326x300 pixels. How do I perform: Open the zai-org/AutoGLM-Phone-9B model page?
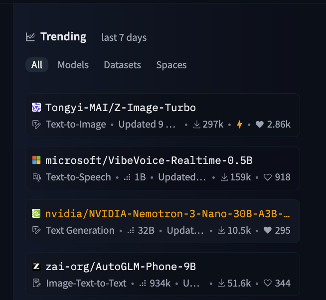120,266
